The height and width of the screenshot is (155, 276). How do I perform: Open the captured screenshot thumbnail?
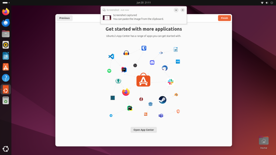pos(107,17)
